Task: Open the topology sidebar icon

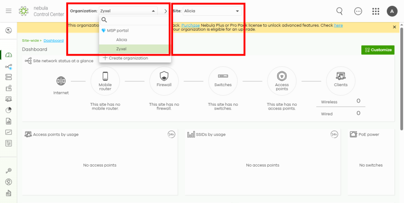Action: pos(9,67)
